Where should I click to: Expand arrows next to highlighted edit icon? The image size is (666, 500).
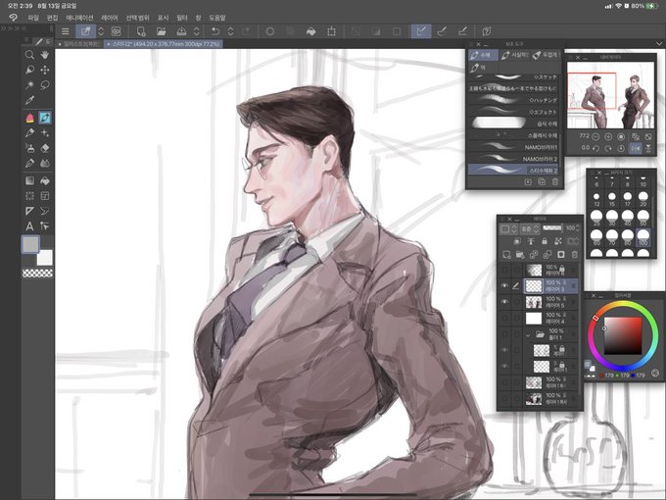click(x=101, y=31)
